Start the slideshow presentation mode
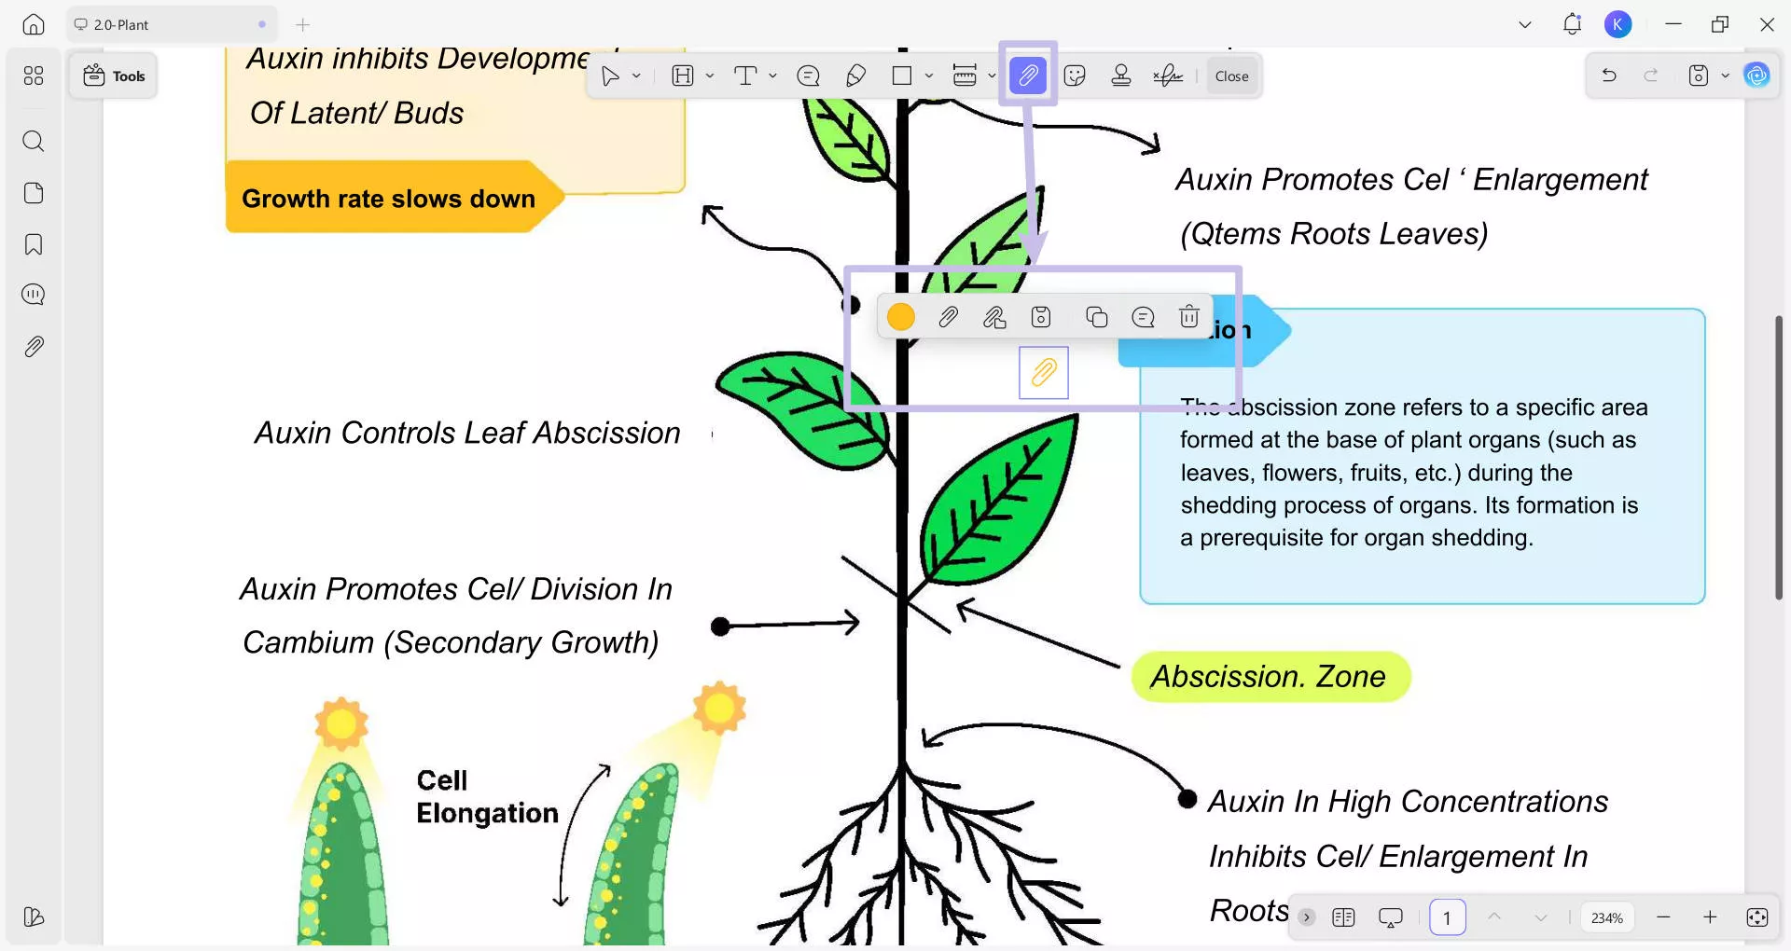Screen dimensions: 1791x951 tap(1391, 917)
